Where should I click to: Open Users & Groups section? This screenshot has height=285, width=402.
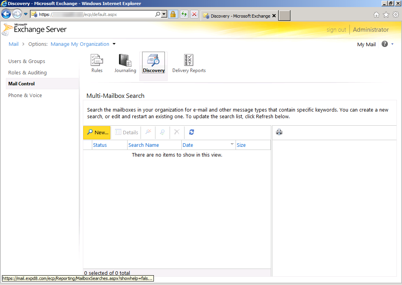pyautogui.click(x=27, y=61)
